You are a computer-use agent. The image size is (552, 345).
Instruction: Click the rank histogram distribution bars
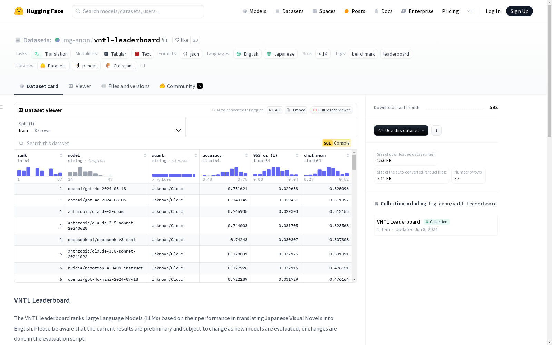[40, 171]
